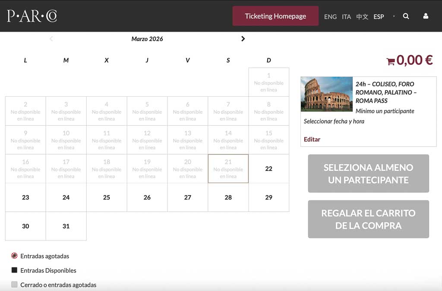Viewport: 442px width, 291px height.
Task: Select March 24 on the calendar
Action: pos(66,197)
